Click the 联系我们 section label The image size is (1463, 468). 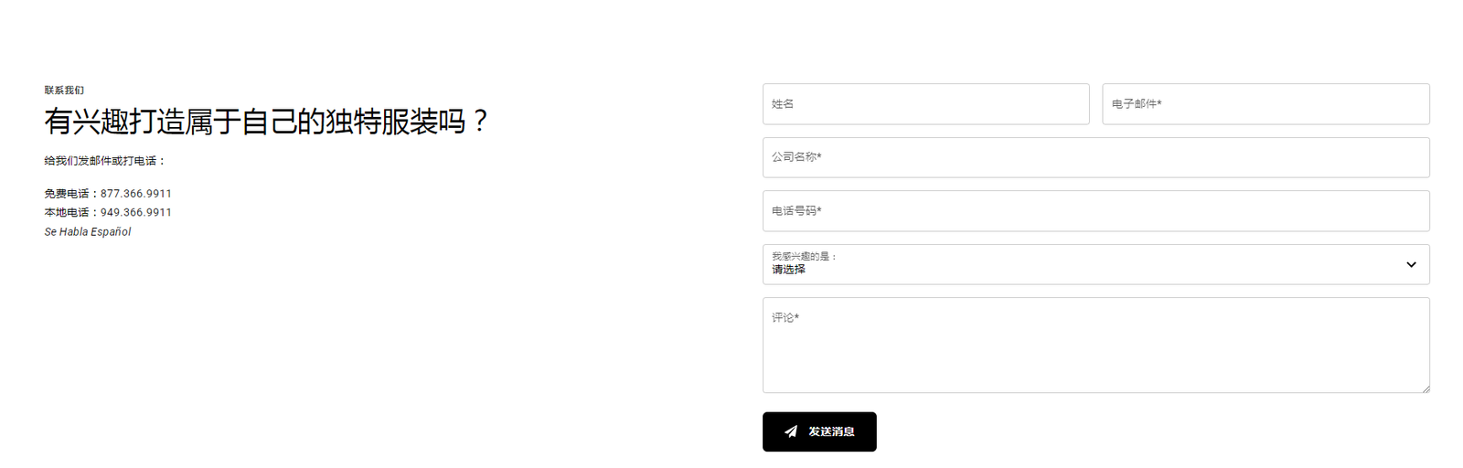[64, 90]
